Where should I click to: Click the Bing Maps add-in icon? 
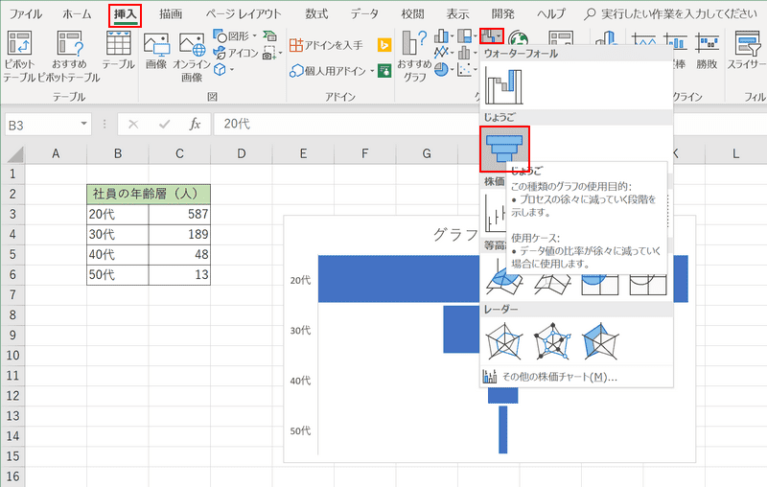tap(384, 45)
